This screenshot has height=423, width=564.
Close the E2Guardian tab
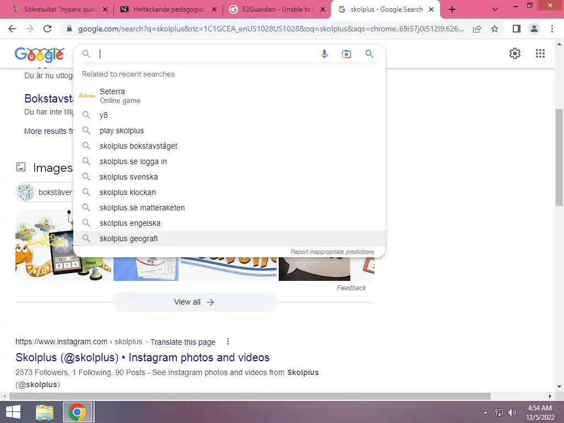pos(323,10)
